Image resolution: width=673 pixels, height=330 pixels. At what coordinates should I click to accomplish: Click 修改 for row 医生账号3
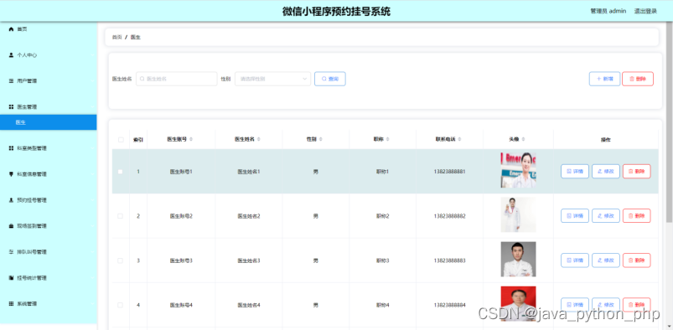click(x=606, y=260)
